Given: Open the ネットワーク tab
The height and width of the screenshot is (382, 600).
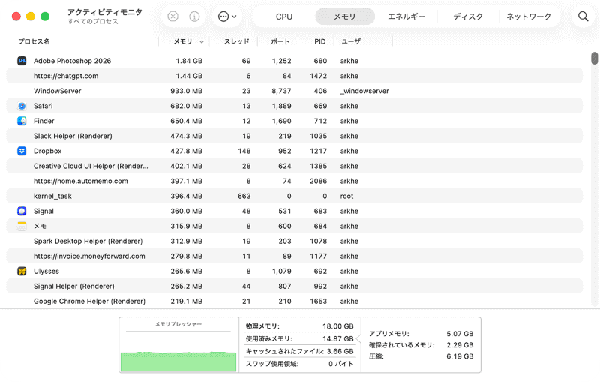Looking at the screenshot, I should click(529, 17).
